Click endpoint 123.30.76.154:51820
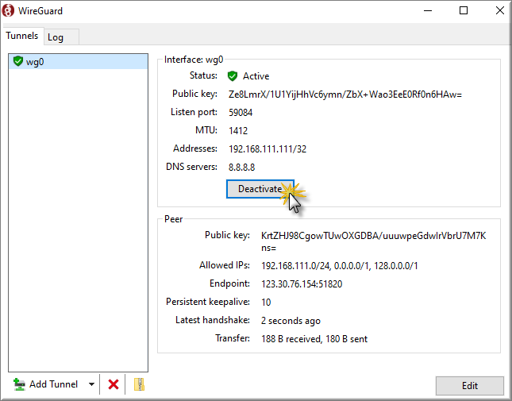The image size is (512, 401). point(302,283)
